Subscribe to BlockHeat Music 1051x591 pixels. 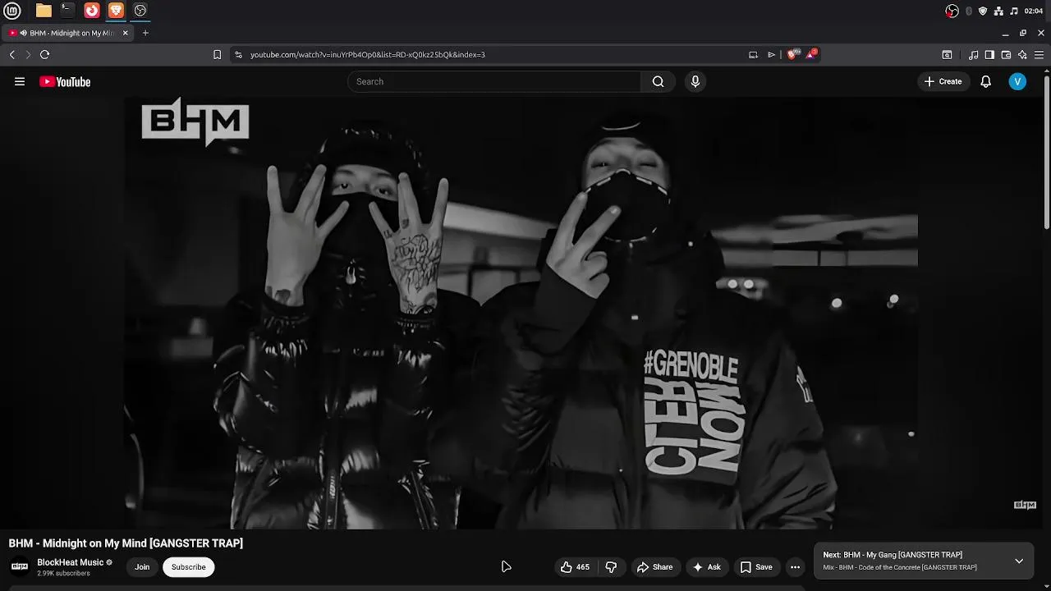[188, 567]
